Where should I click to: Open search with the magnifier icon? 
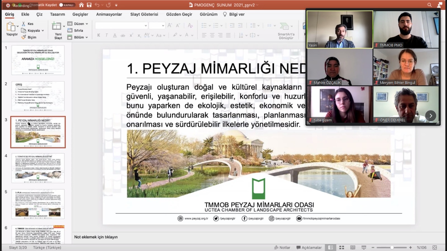[x=429, y=5]
